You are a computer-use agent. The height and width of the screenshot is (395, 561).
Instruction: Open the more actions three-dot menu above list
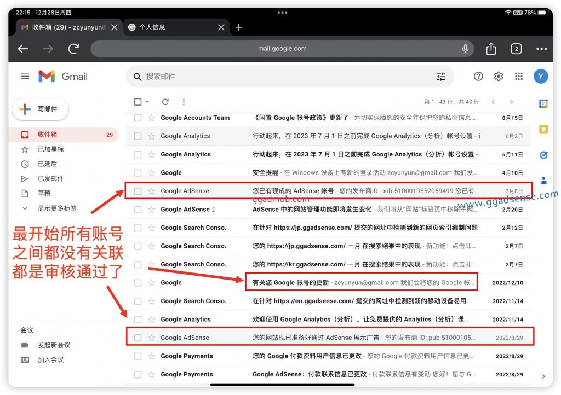[x=184, y=102]
